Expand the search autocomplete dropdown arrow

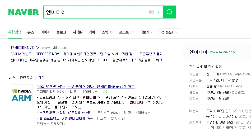159,12
